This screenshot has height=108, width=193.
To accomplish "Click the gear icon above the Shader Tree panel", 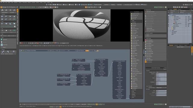I will [x=166, y=7].
